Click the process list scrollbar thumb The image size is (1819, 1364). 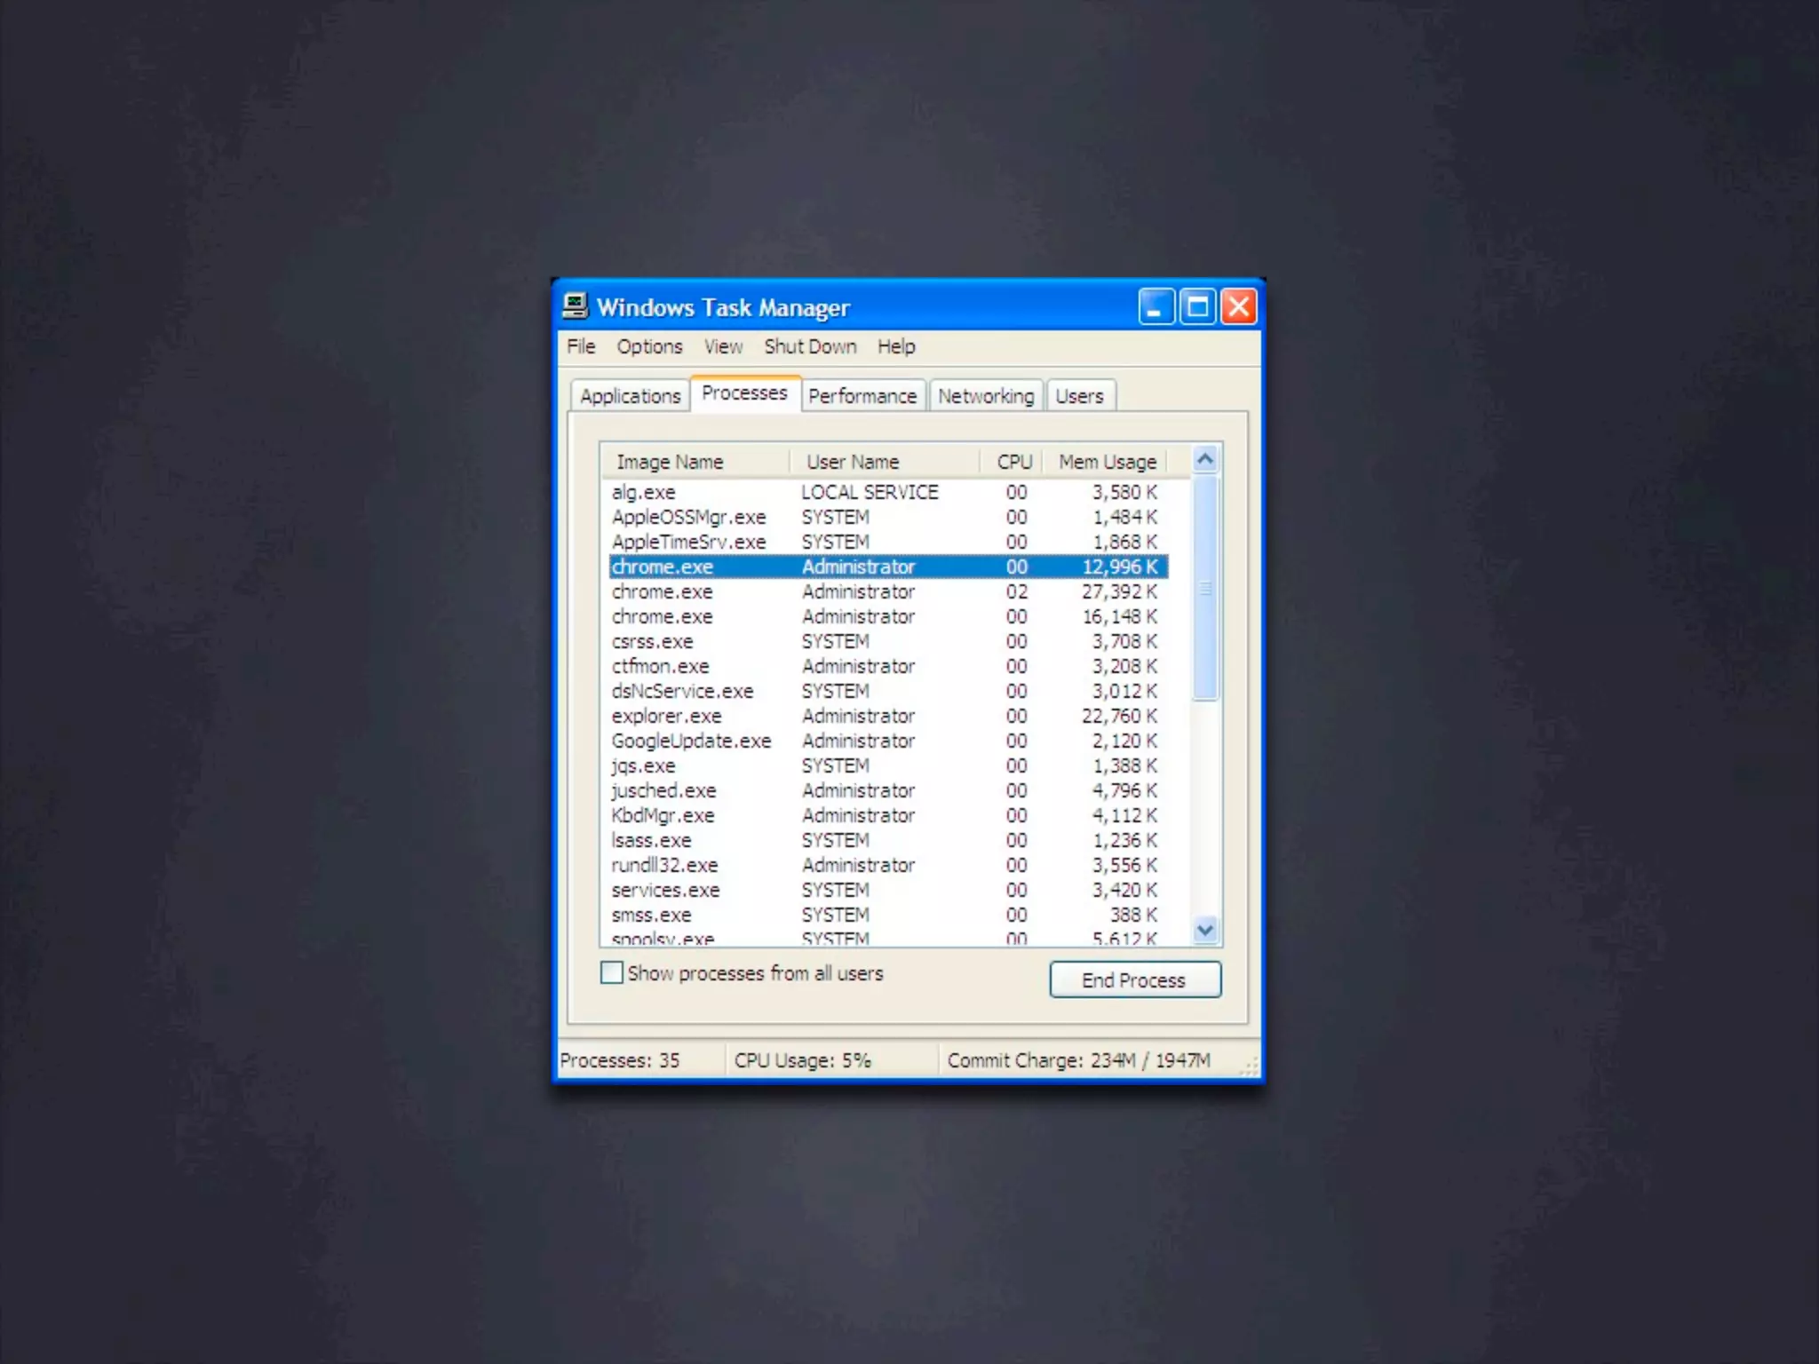pyautogui.click(x=1205, y=588)
